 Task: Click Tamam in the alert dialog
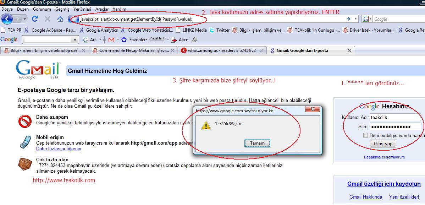click(257, 143)
